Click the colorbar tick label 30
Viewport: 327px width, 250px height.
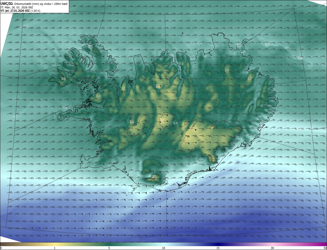click(x=272, y=248)
